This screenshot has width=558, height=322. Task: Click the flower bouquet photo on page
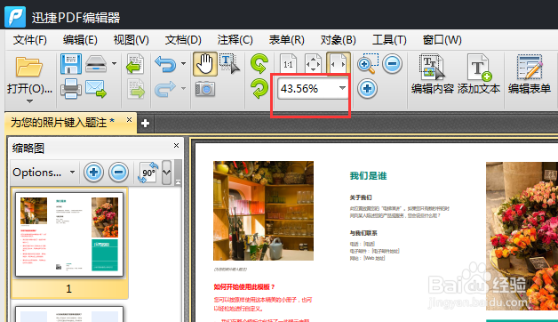522,236
